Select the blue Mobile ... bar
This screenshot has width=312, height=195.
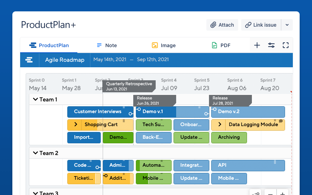tap(229, 179)
